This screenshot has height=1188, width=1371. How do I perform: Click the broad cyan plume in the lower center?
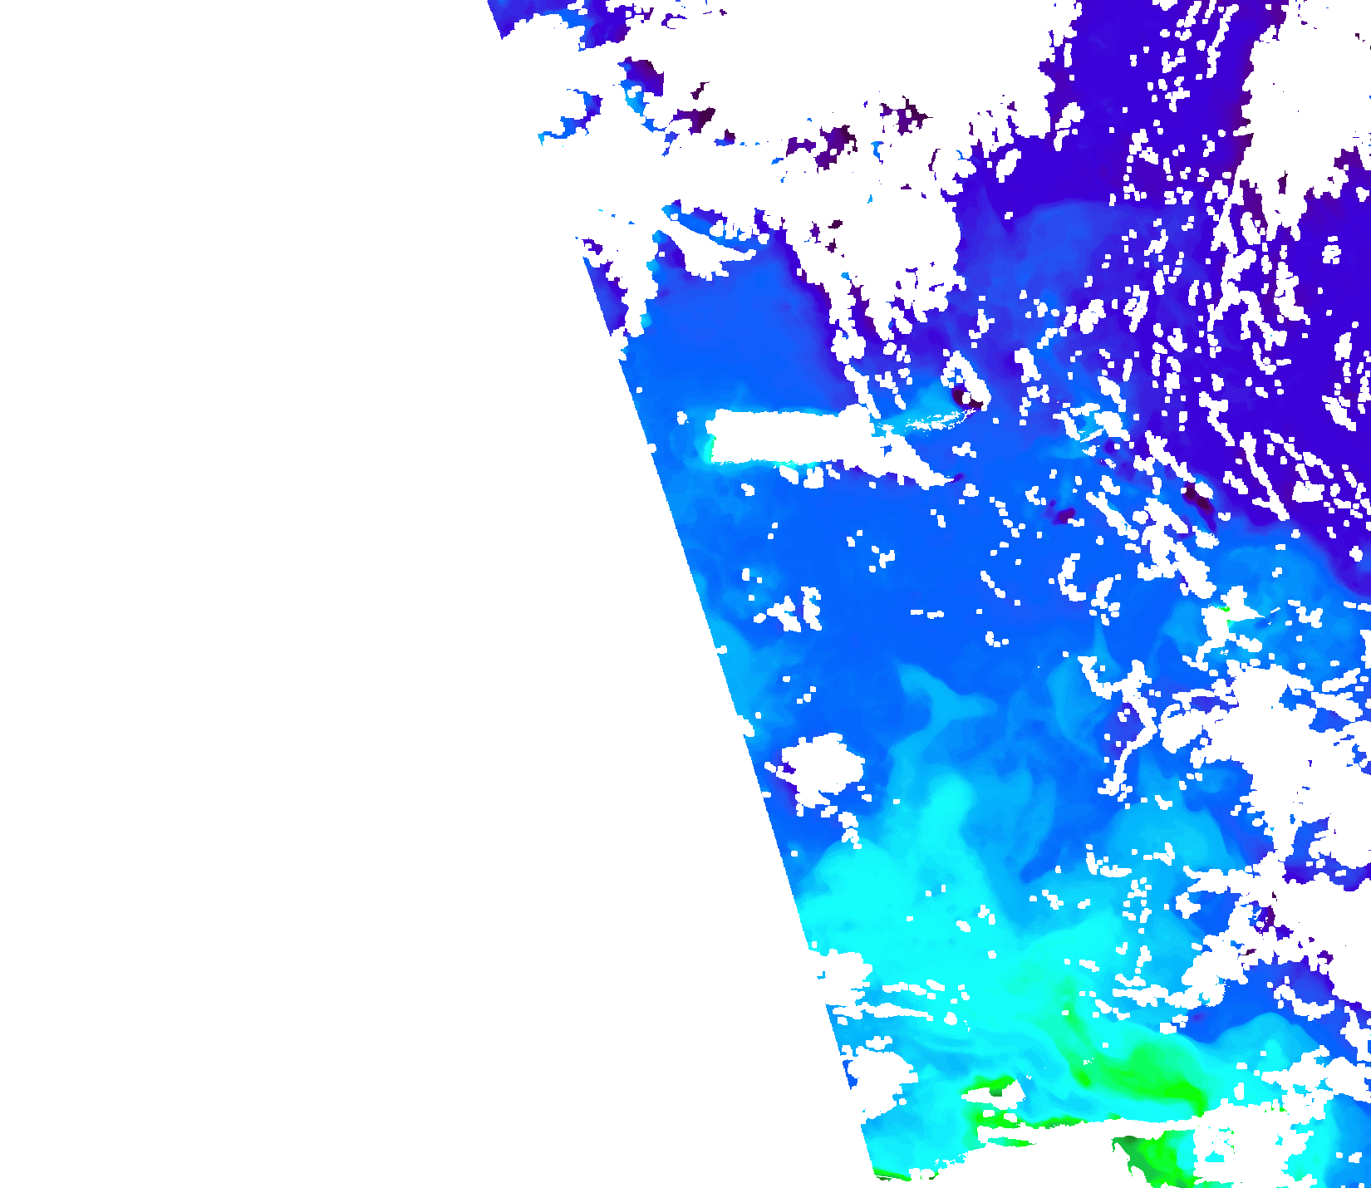coord(914,897)
